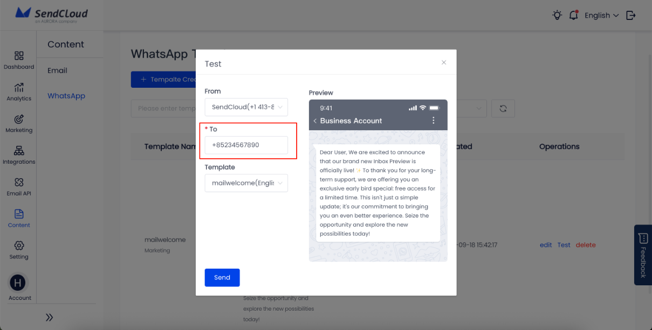The height and width of the screenshot is (330, 652).
Task: Click the light bulb tips icon
Action: pos(557,15)
